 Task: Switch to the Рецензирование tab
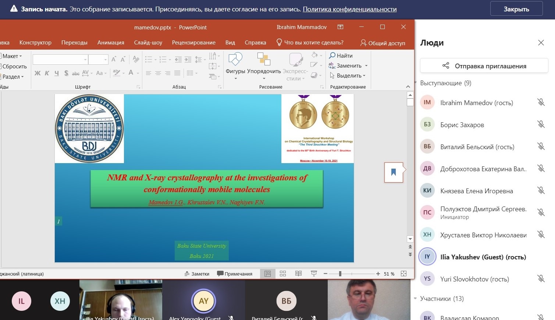pyautogui.click(x=193, y=43)
